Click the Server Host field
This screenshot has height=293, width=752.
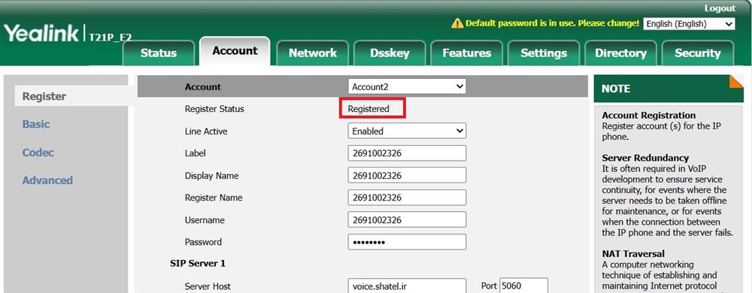(x=407, y=286)
